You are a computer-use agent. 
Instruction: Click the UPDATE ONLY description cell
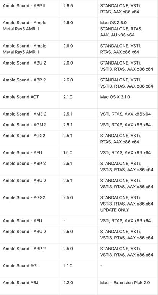[x=127, y=204]
